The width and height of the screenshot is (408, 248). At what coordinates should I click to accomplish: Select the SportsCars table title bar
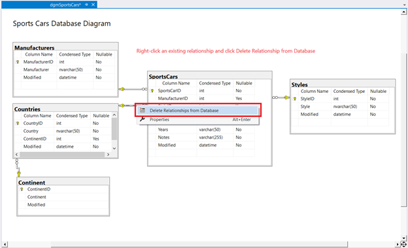point(210,76)
